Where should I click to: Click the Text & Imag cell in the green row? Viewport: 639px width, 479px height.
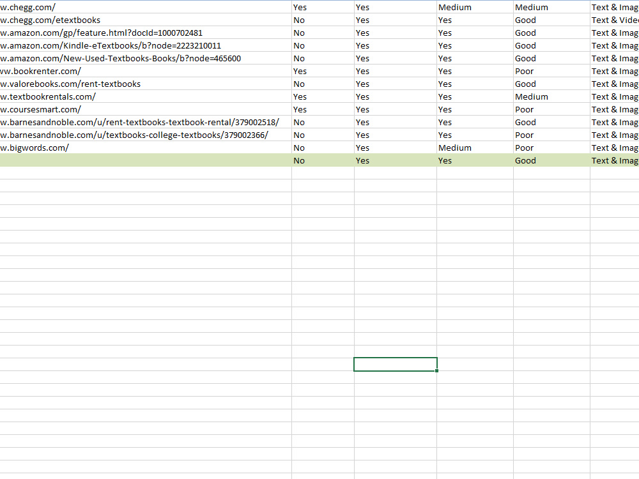[615, 160]
